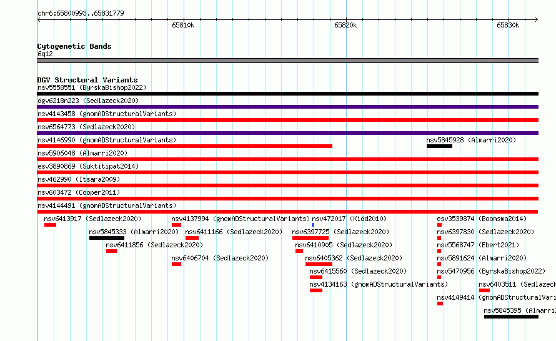Click the nsv4149414 variant label
This screenshot has height=341, width=556.
(x=497, y=297)
